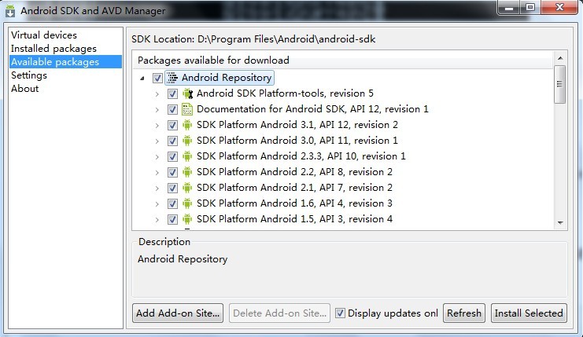Screen dimensions: 583x337
Task: Expand SDK Platform Android 2.3.3 row arrow
Action: point(157,157)
